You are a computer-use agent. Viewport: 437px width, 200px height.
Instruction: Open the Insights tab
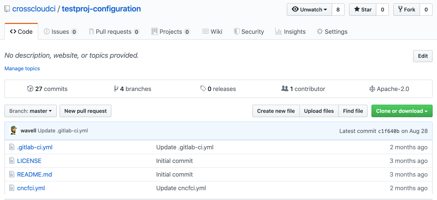(290, 32)
